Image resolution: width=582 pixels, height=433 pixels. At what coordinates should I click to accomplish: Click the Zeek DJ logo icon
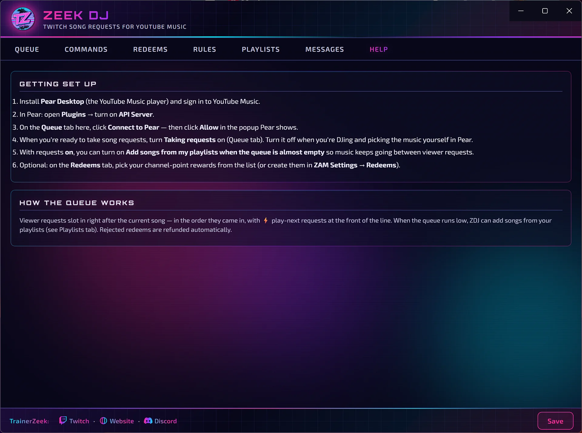click(23, 19)
